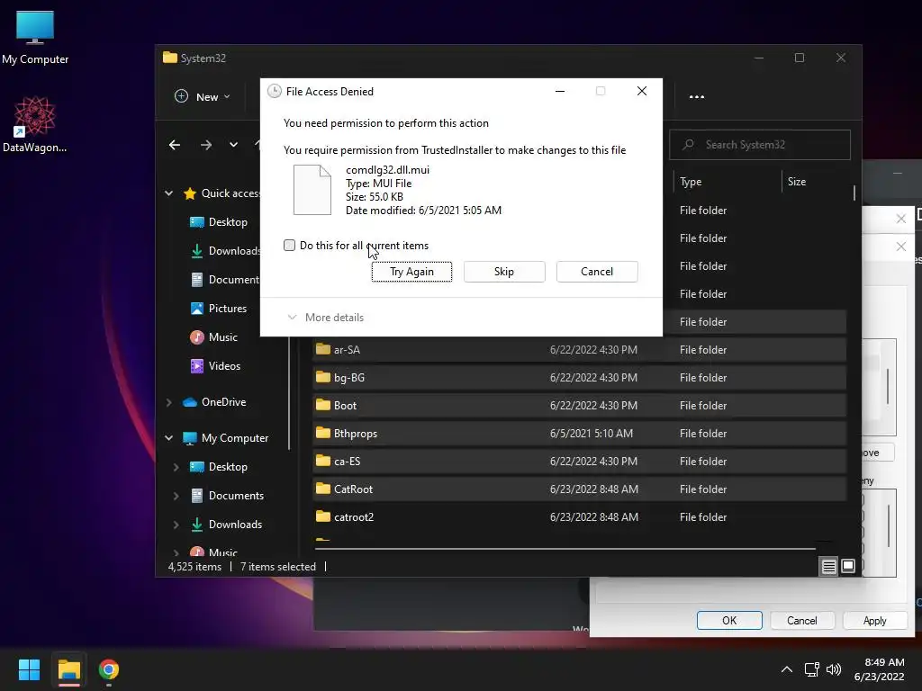Select the Bthprops folder
This screenshot has width=922, height=691.
click(579, 433)
